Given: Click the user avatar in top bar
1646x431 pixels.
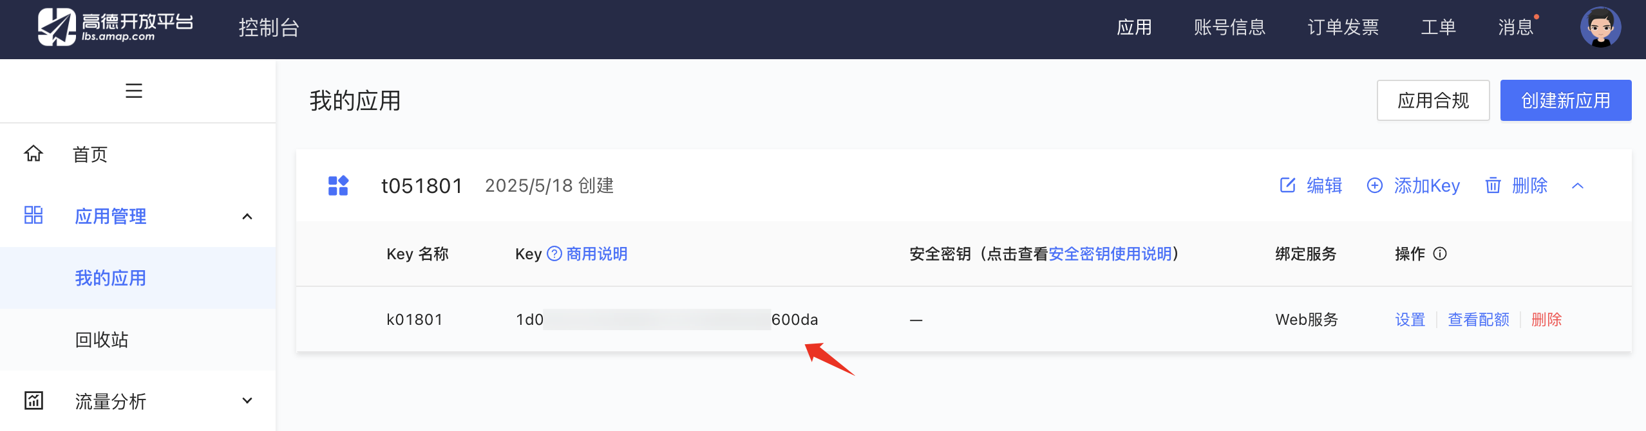Looking at the screenshot, I should (x=1600, y=27).
